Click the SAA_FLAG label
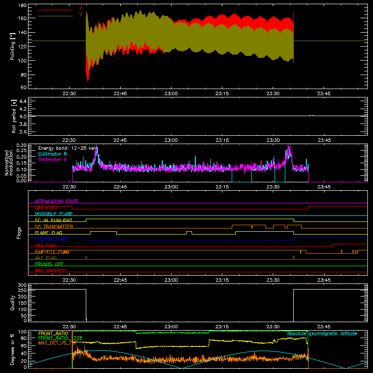This screenshot has width=373, height=373. click(46, 245)
